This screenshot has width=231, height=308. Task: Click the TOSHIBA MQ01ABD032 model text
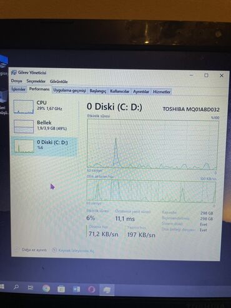pos(191,109)
